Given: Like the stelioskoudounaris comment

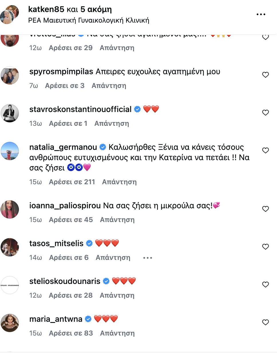Looking at the screenshot, I should click(266, 285).
